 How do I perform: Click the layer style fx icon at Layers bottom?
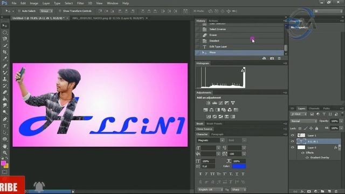pyautogui.click(x=302, y=191)
